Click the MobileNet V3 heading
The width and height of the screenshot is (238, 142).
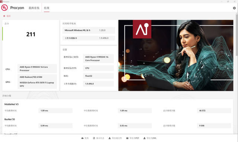12,104
